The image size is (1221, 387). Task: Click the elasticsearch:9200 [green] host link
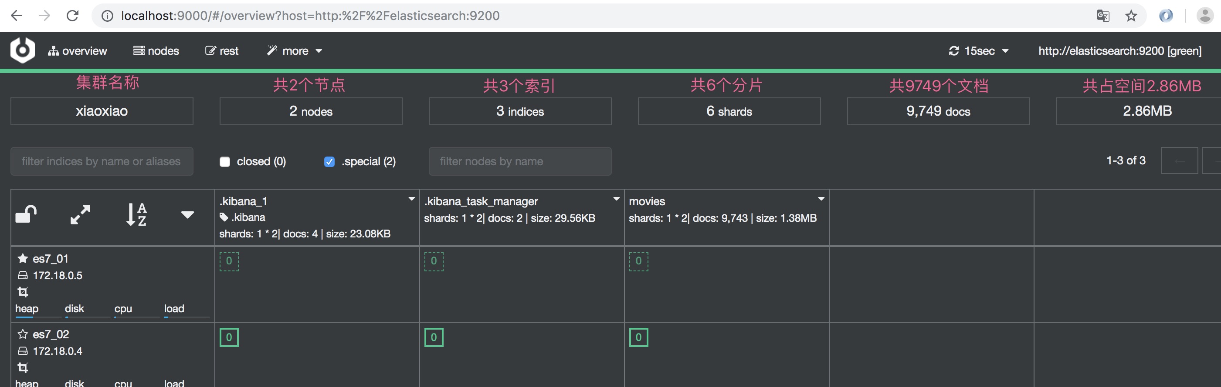1119,50
